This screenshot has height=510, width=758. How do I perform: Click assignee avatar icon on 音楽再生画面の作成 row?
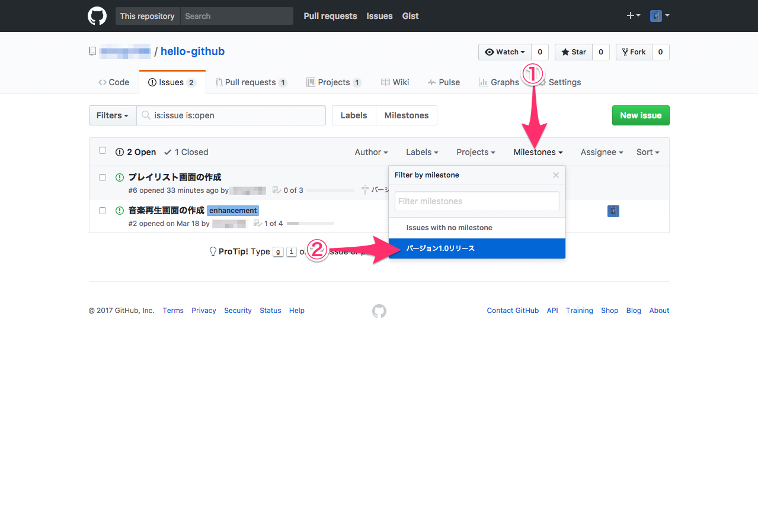[x=613, y=211]
